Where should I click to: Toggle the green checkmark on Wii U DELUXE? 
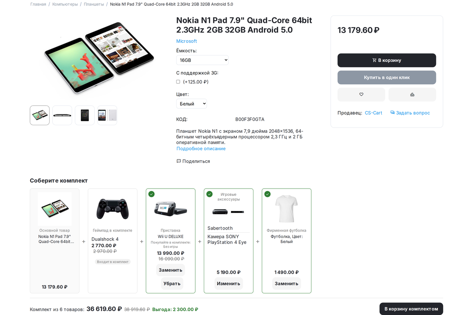[x=151, y=194]
